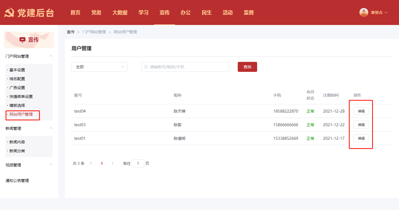Click the user avatar picture
This screenshot has height=210, width=399.
(x=364, y=12)
